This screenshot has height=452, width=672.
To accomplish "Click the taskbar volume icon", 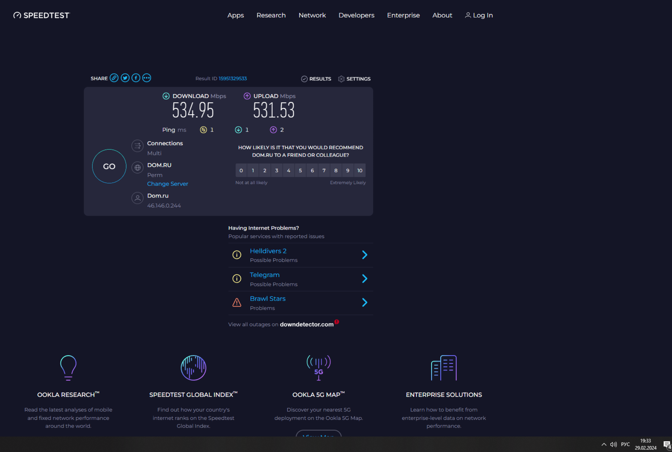I will (613, 444).
